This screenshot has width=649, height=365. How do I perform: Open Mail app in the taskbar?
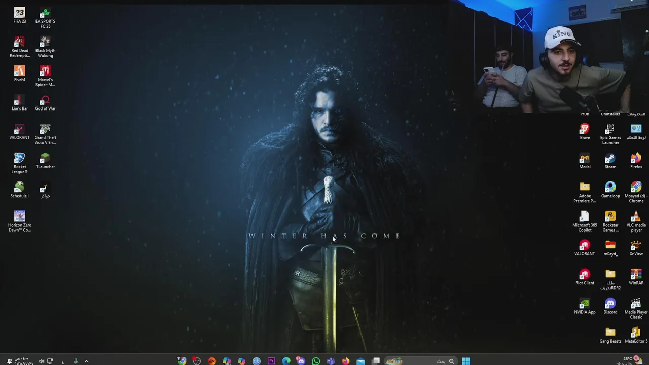[x=360, y=361]
